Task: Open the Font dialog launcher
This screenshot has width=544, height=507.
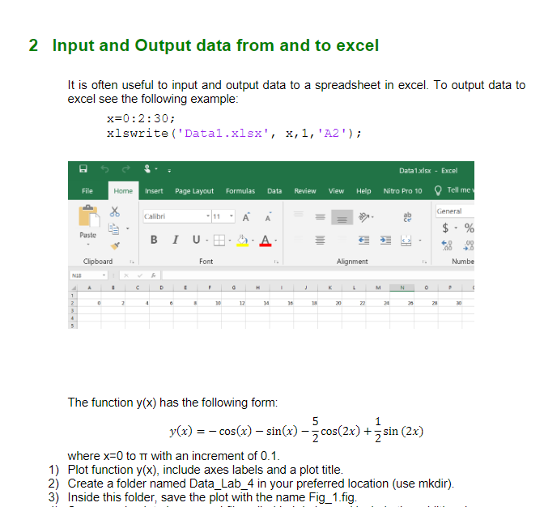Action: [x=276, y=262]
